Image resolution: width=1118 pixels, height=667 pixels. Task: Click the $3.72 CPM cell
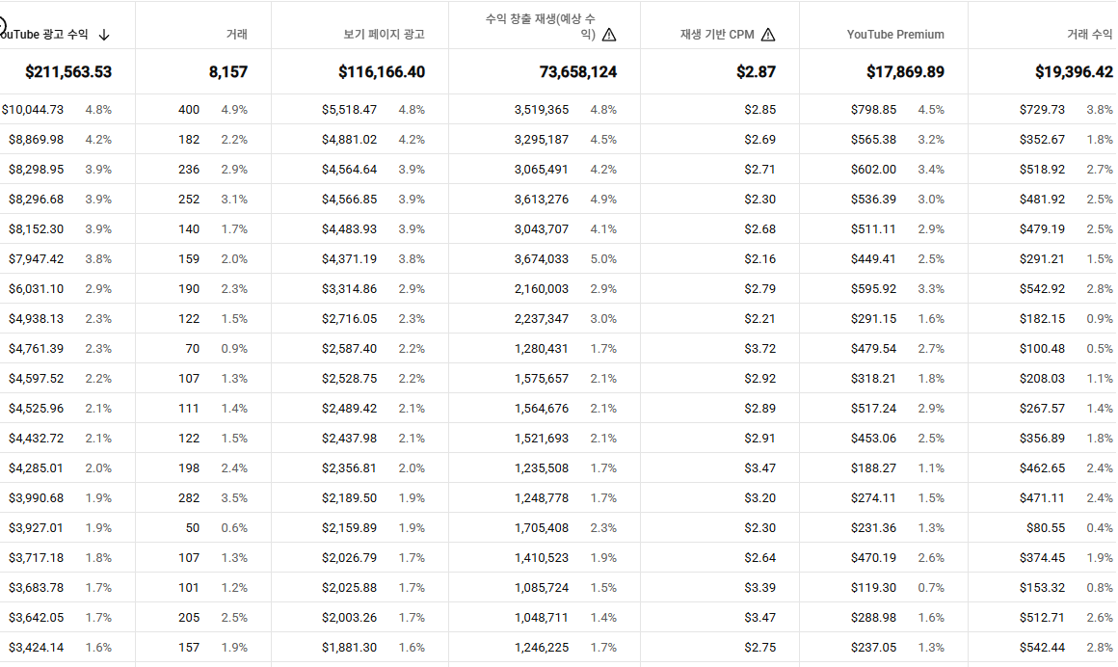pyautogui.click(x=759, y=349)
